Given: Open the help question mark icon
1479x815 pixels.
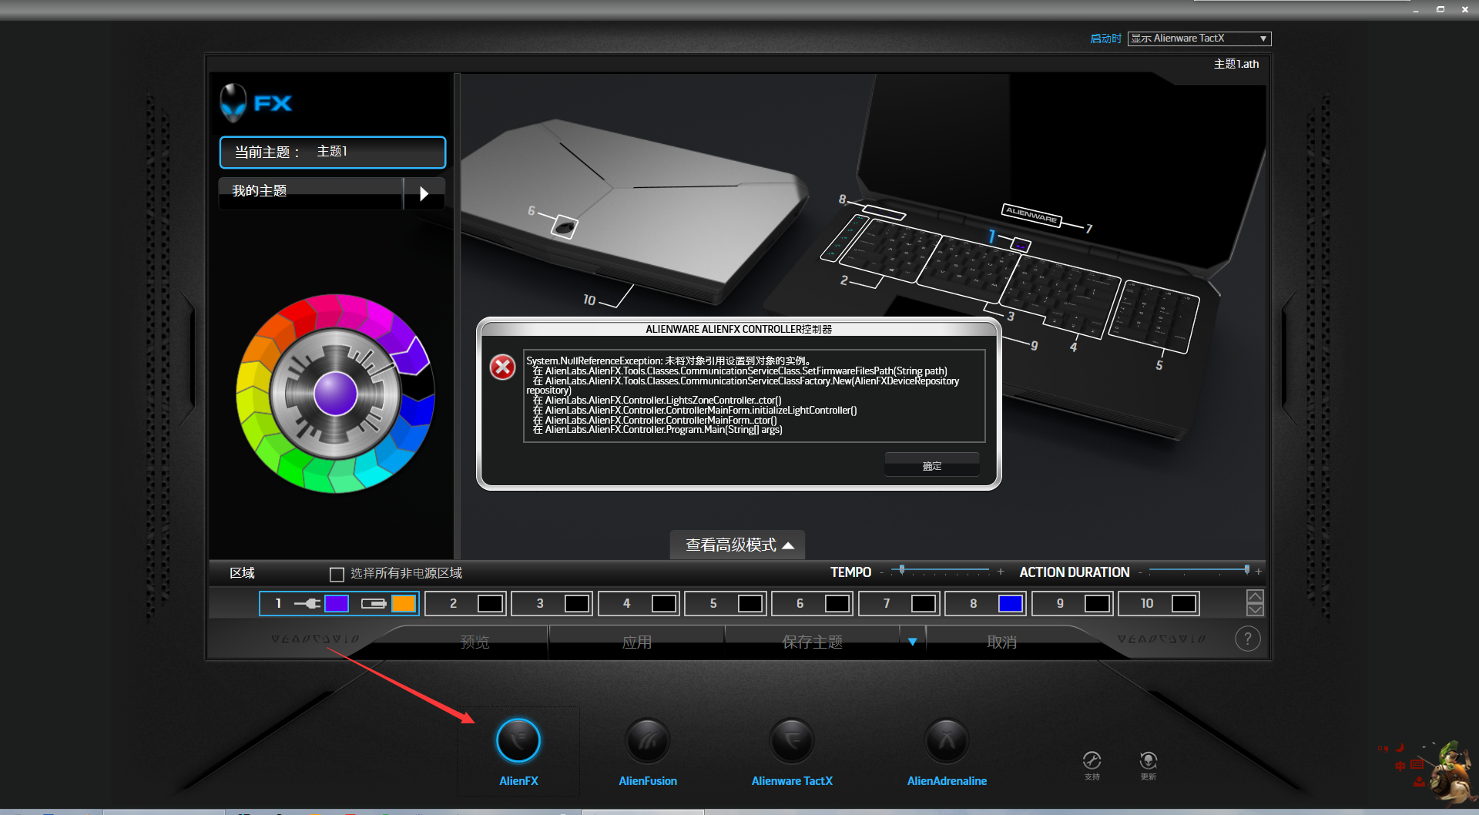Looking at the screenshot, I should click(1248, 639).
